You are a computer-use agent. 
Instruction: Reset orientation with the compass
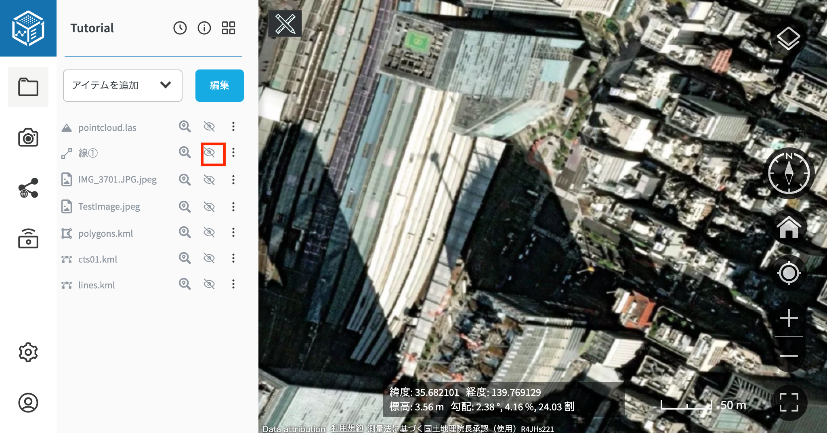[789, 173]
